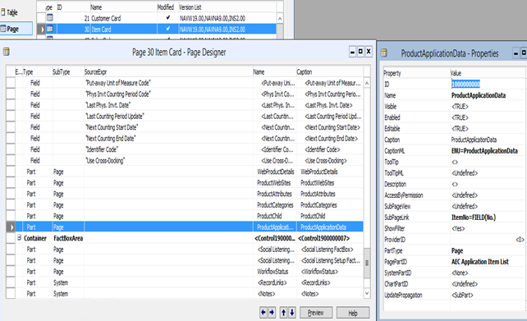Click the Item Card version list cell
The image size is (527, 321).
[227, 30]
